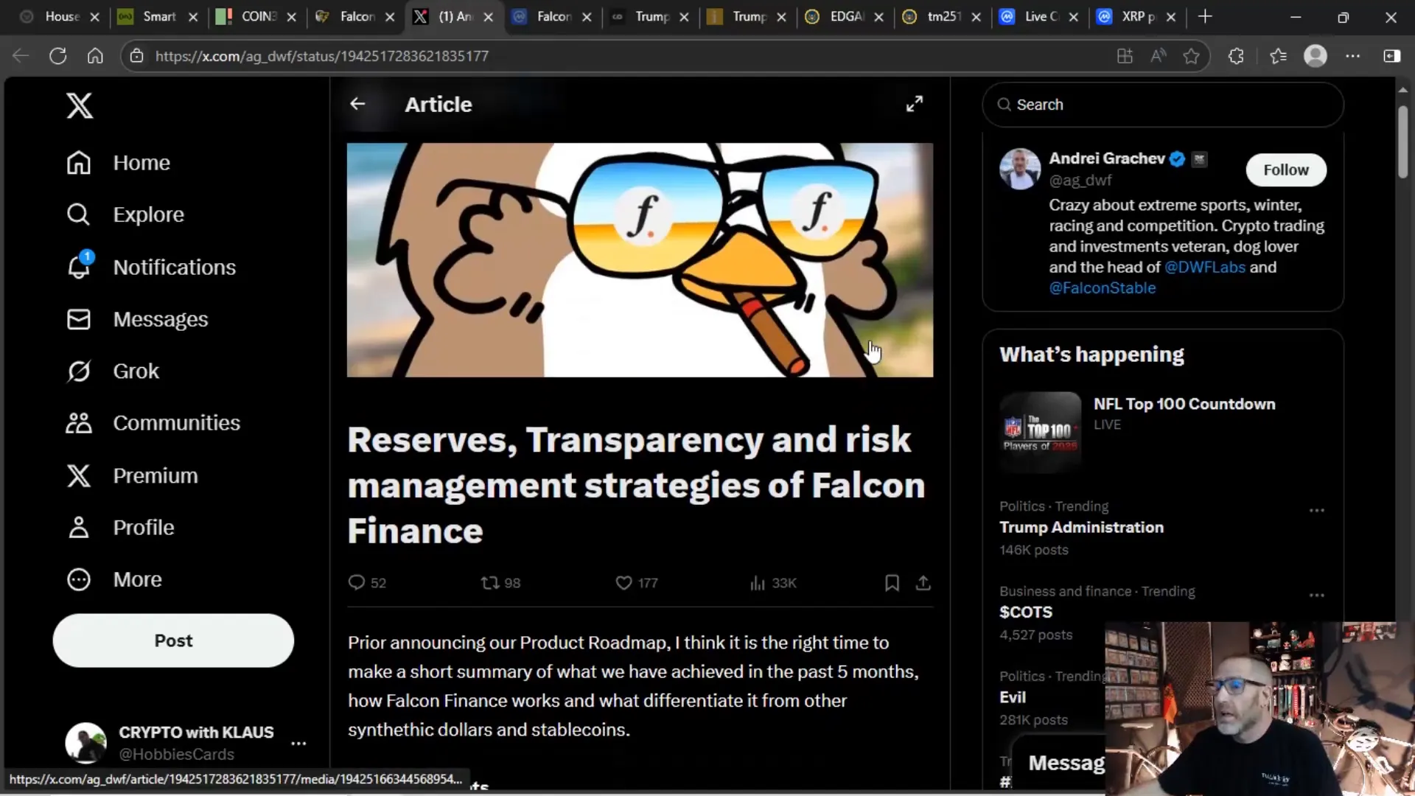This screenshot has width=1415, height=796.
Task: Open the Evil trending topic
Action: point(1013,697)
